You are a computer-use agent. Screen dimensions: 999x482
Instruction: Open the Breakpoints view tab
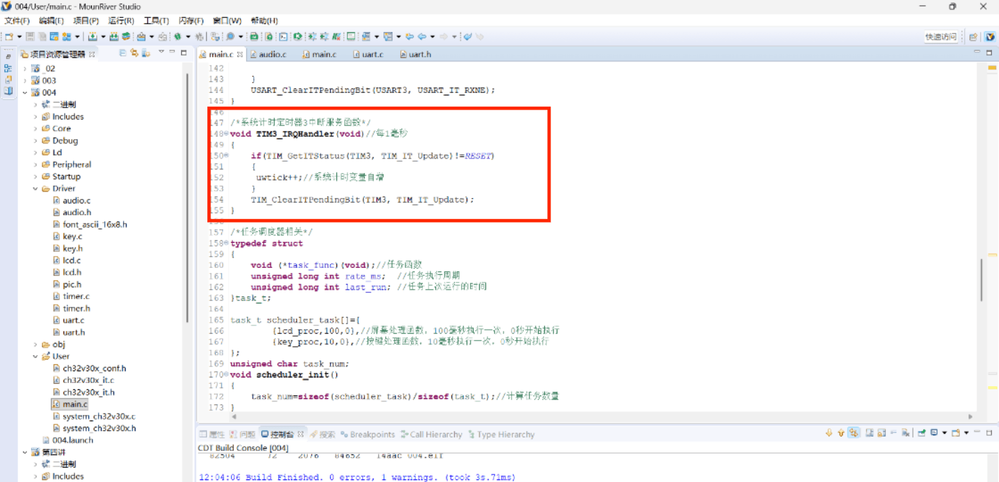(x=372, y=434)
